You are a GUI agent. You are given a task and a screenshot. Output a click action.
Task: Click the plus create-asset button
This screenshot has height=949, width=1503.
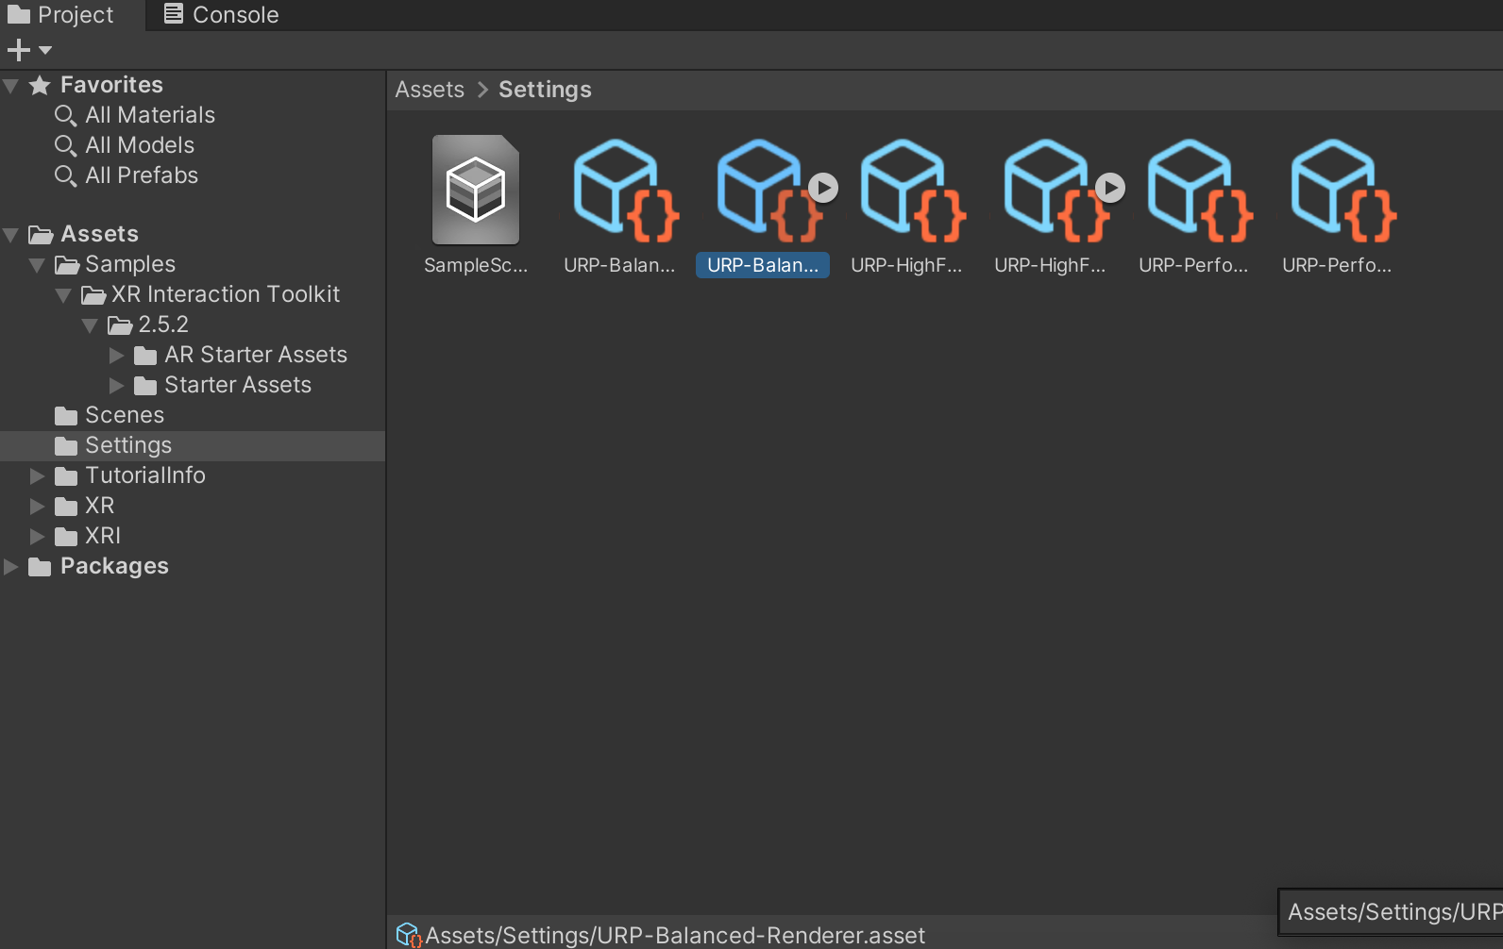[18, 50]
